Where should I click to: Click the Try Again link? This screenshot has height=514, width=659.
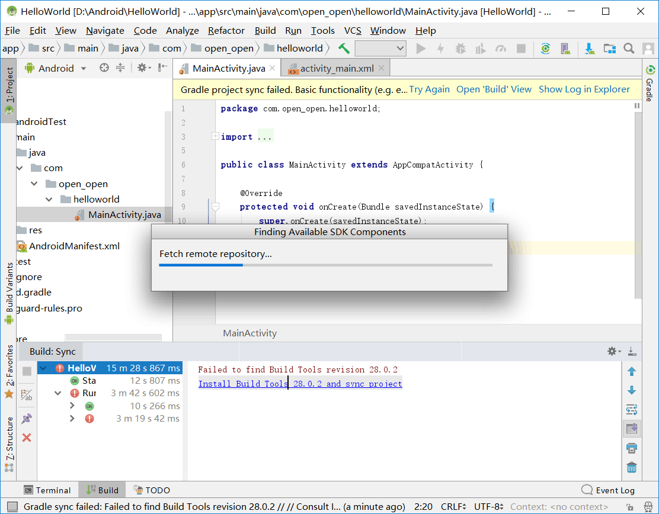tap(429, 89)
